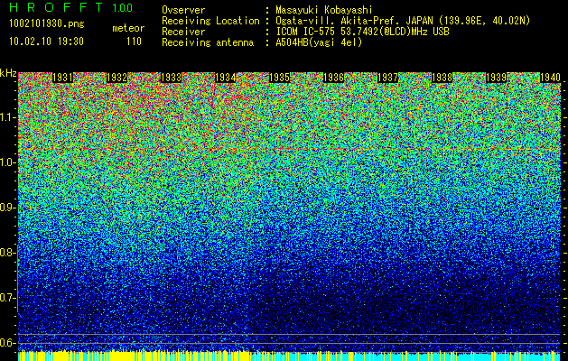Click the A504HB(yagi 4el) antenna text
This screenshot has width=568, height=361.
[319, 42]
